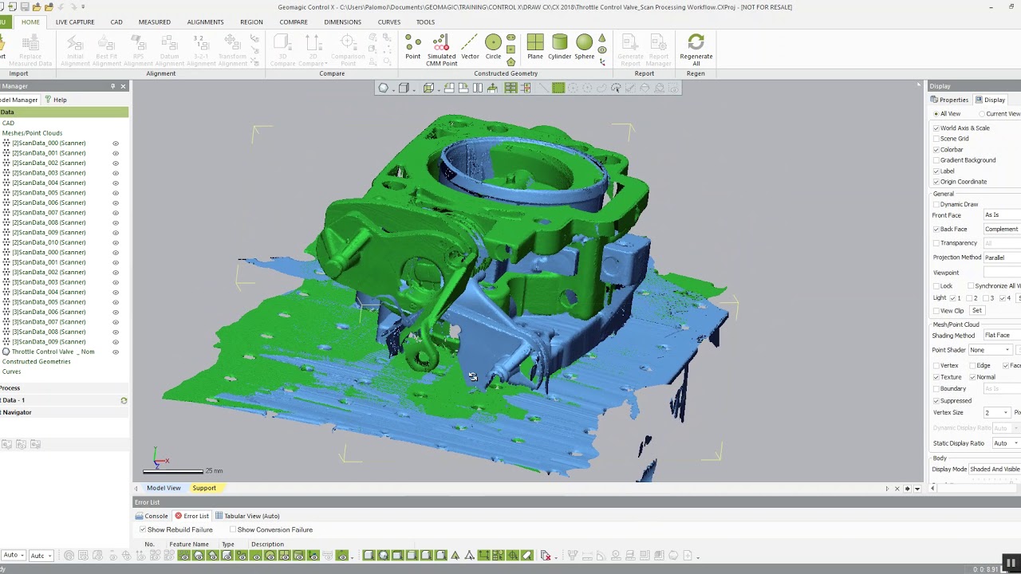Select the Point constructed geometry tool

[x=412, y=47]
